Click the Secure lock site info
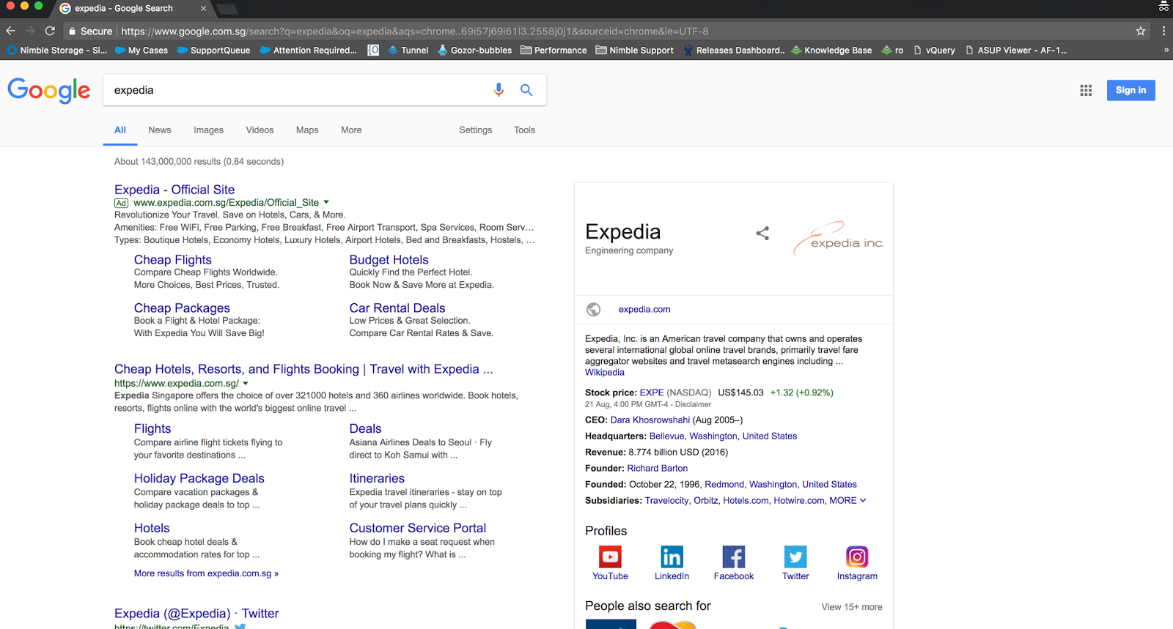This screenshot has height=629, width=1173. [90, 31]
